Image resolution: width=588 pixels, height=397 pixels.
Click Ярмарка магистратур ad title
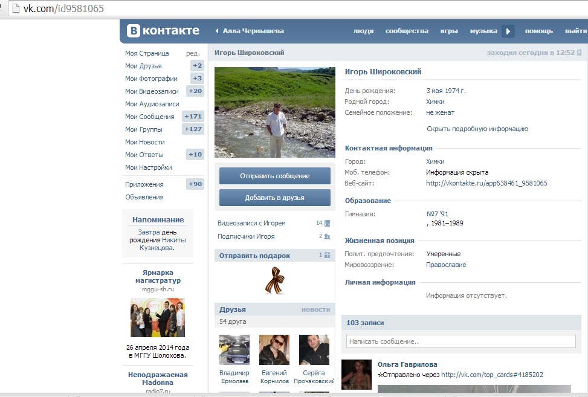(158, 277)
